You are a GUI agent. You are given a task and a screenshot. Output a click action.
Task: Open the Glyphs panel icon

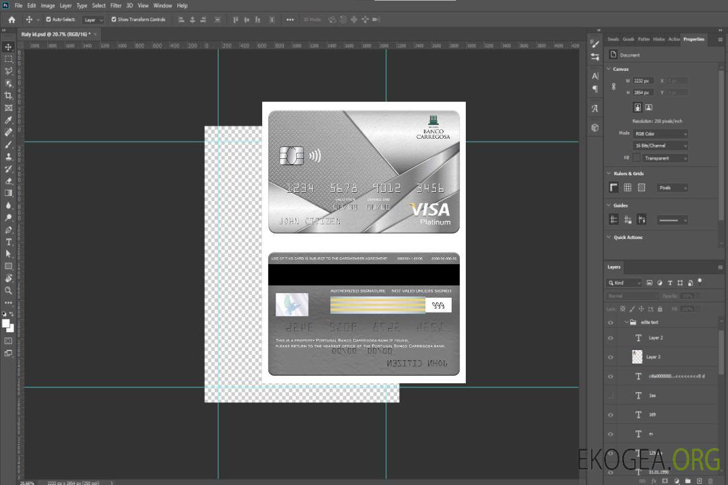(595, 108)
